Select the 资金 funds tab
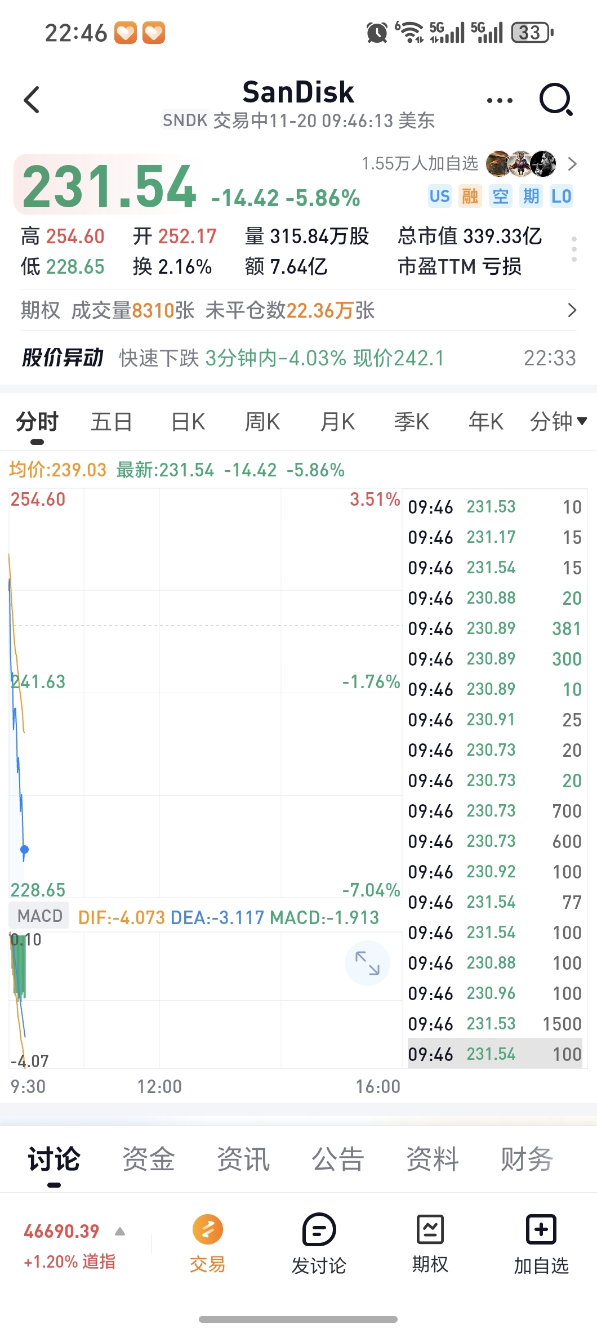This screenshot has height=1338, width=597. click(149, 1159)
